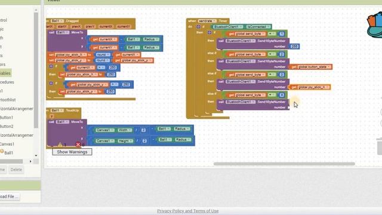The height and width of the screenshot is (215, 382).
Task: Select Button1 in the component tree
Action: (7, 118)
